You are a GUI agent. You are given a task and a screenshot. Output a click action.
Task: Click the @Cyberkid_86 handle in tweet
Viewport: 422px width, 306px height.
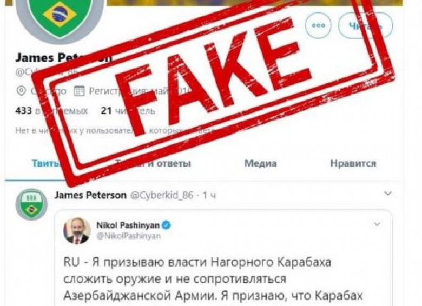click(162, 195)
